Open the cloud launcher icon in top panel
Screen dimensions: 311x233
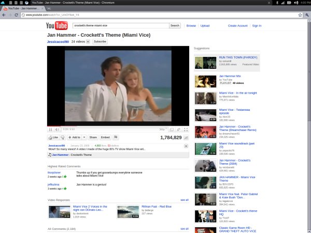pyautogui.click(x=3, y=3)
